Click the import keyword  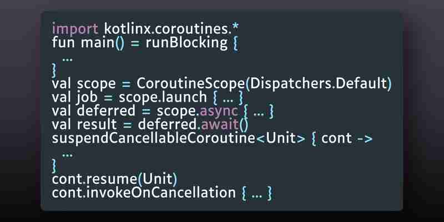(x=75, y=29)
